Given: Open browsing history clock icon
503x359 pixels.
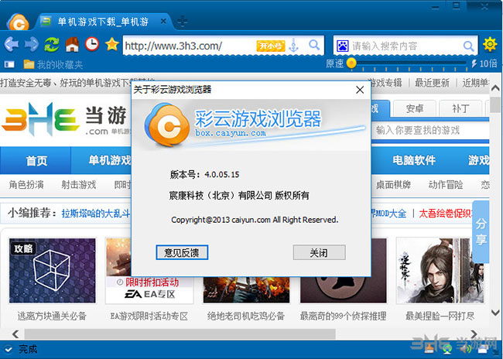Looking at the screenshot, I should [x=92, y=44].
